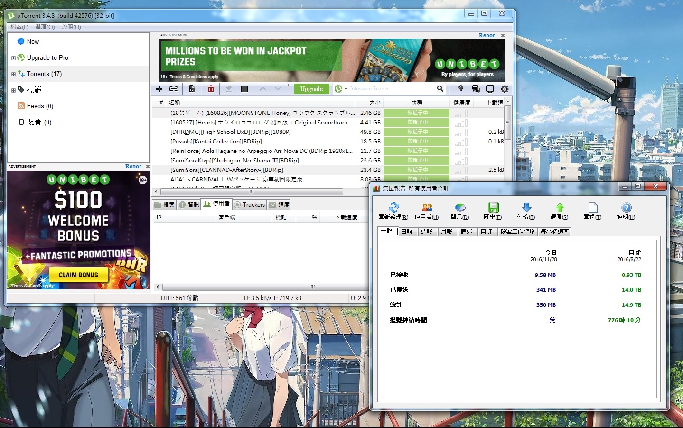This screenshot has width=683, height=428.
Task: Switch to 檔案 tab in detail pane
Action: click(x=165, y=205)
